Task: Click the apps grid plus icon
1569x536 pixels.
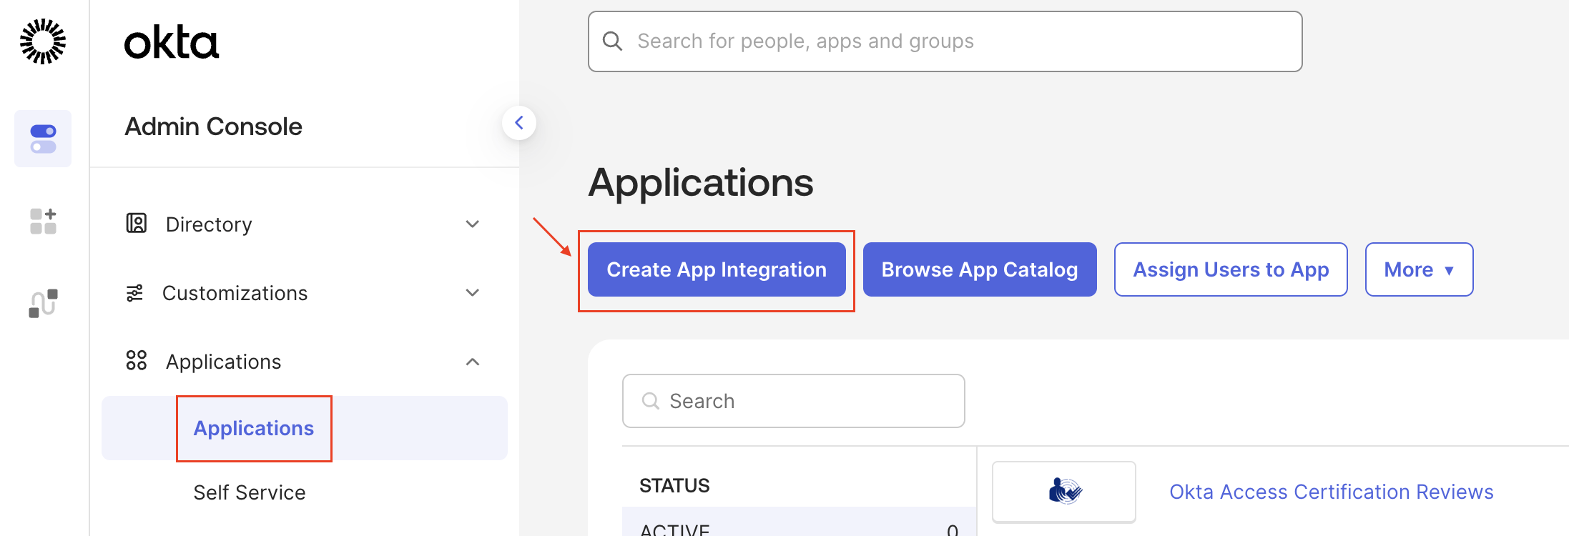Action: coord(43,222)
